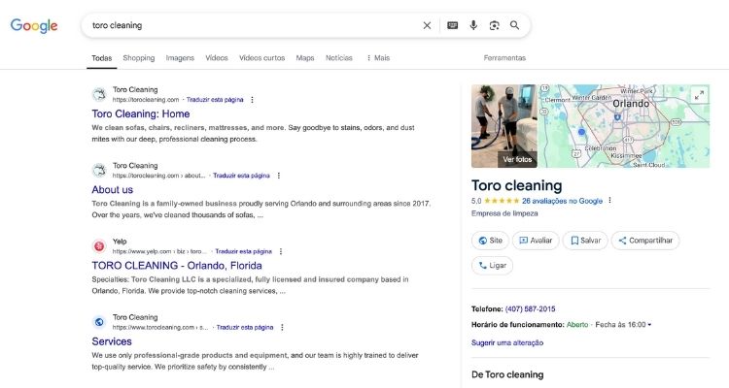The height and width of the screenshot is (388, 729).
Task: Open TORO CLEANING - Orlando, Florida link
Action: 177,266
